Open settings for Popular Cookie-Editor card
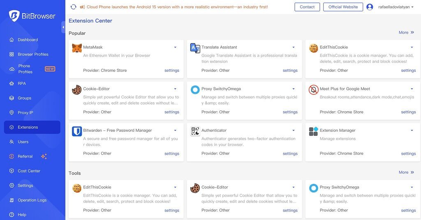421x220 pixels. pos(172,112)
